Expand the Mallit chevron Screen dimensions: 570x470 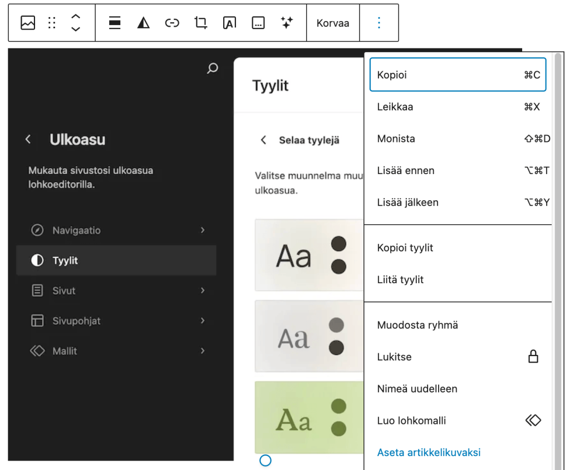203,351
